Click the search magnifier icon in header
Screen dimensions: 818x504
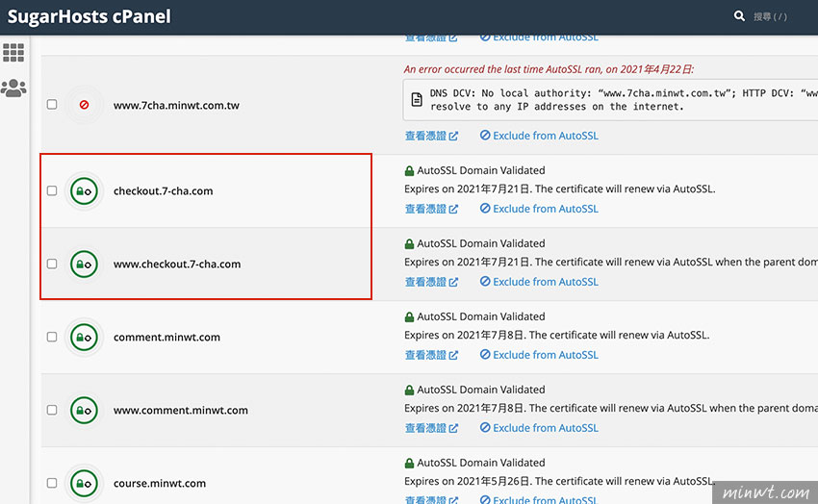(x=739, y=16)
